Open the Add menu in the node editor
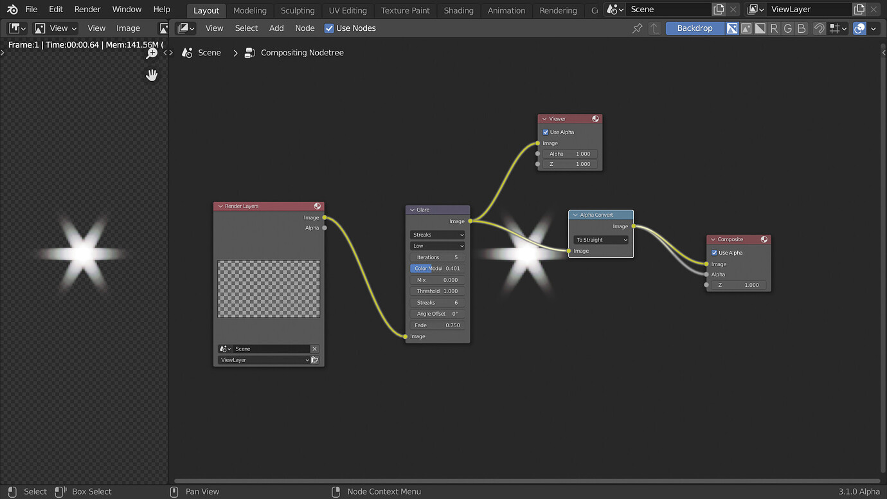This screenshot has width=887, height=499. point(276,28)
